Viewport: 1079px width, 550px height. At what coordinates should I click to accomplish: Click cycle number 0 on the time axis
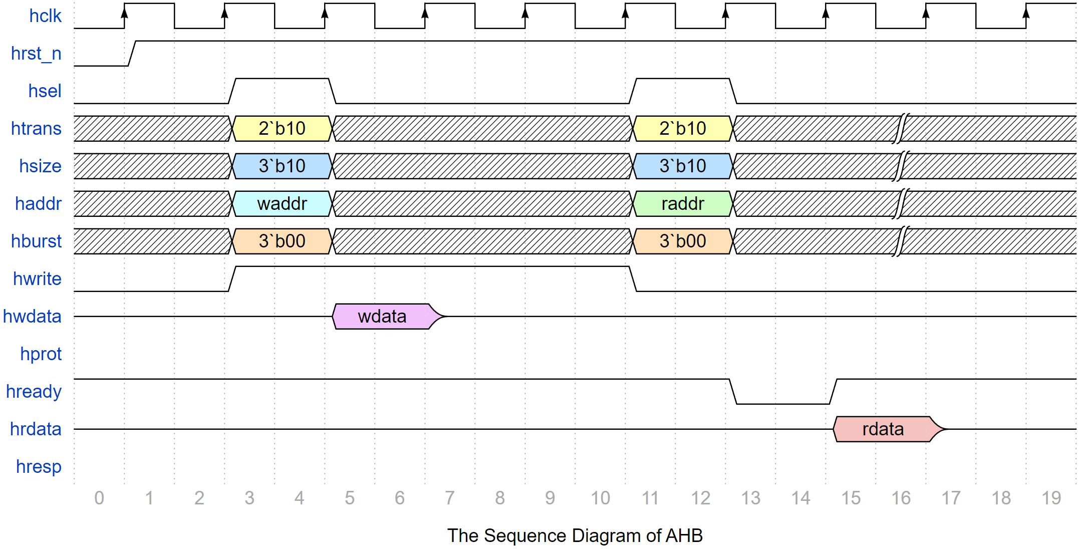tap(99, 498)
